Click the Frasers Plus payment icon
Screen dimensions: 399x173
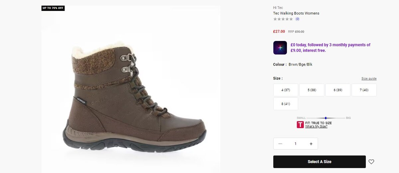[x=280, y=48]
